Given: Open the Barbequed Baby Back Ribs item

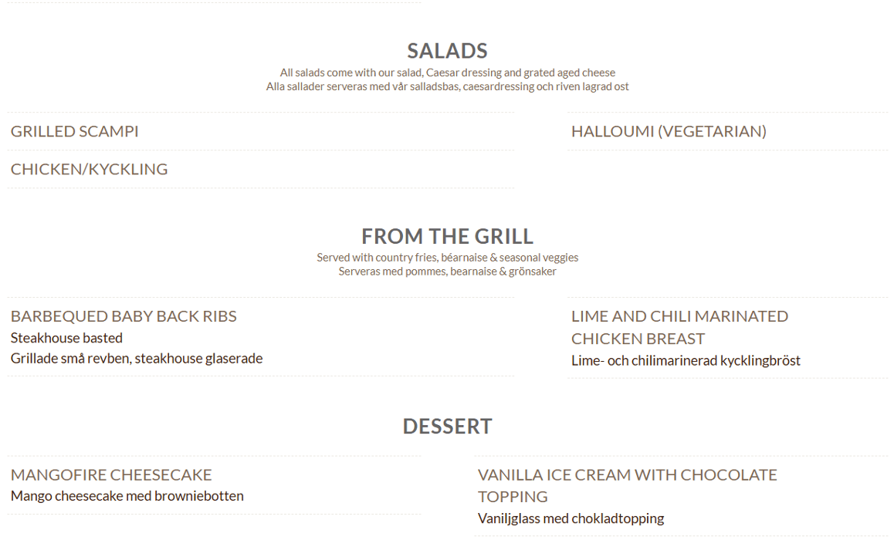Looking at the screenshot, I should [124, 316].
